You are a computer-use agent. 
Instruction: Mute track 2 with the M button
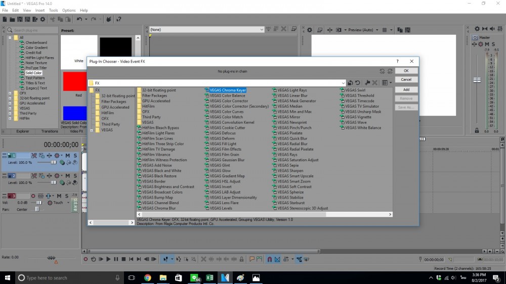68,176
